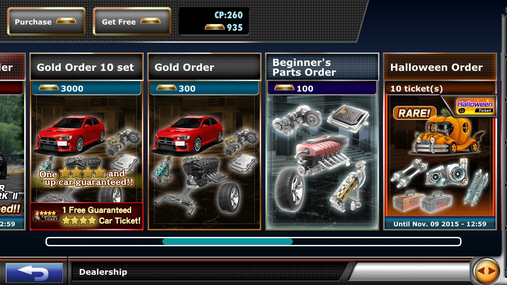This screenshot has height=285, width=507.
Task: Select the Gold Order header
Action: [x=204, y=67]
